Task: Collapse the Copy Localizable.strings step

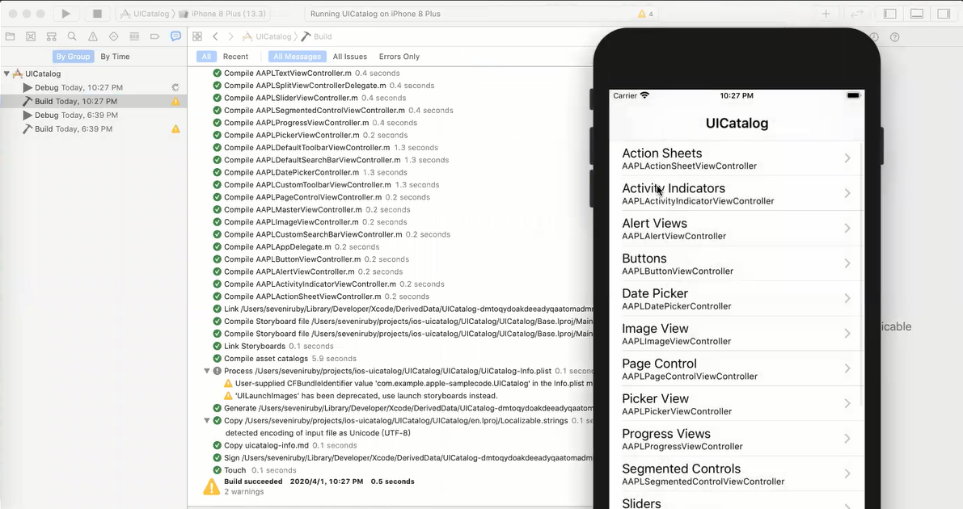Action: (207, 421)
